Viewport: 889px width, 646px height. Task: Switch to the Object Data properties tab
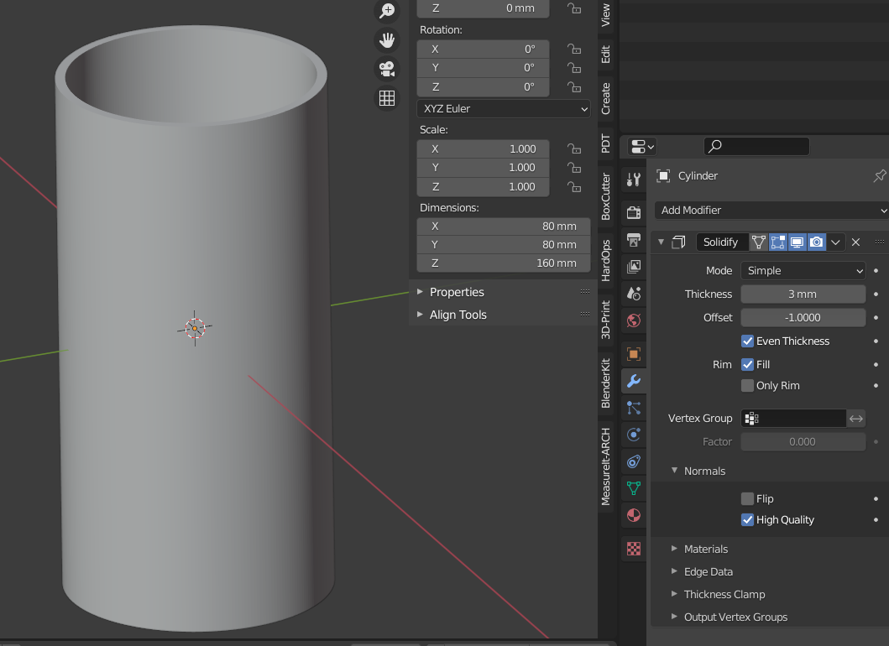tap(634, 487)
